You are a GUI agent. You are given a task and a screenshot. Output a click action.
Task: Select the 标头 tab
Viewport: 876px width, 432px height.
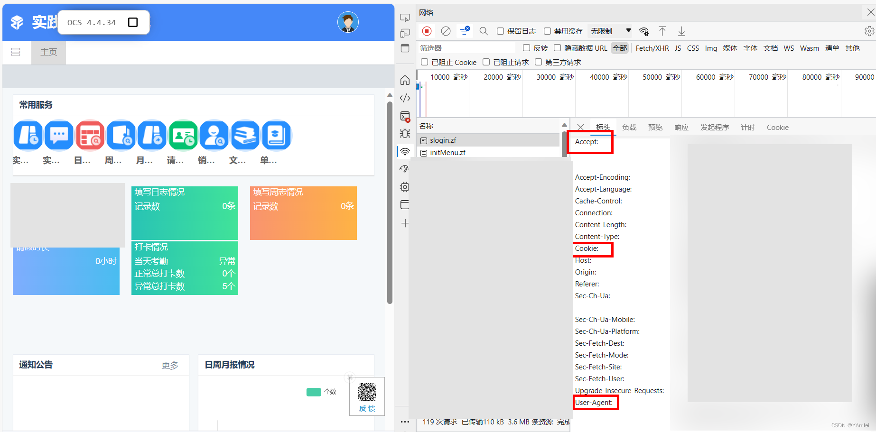coord(603,127)
